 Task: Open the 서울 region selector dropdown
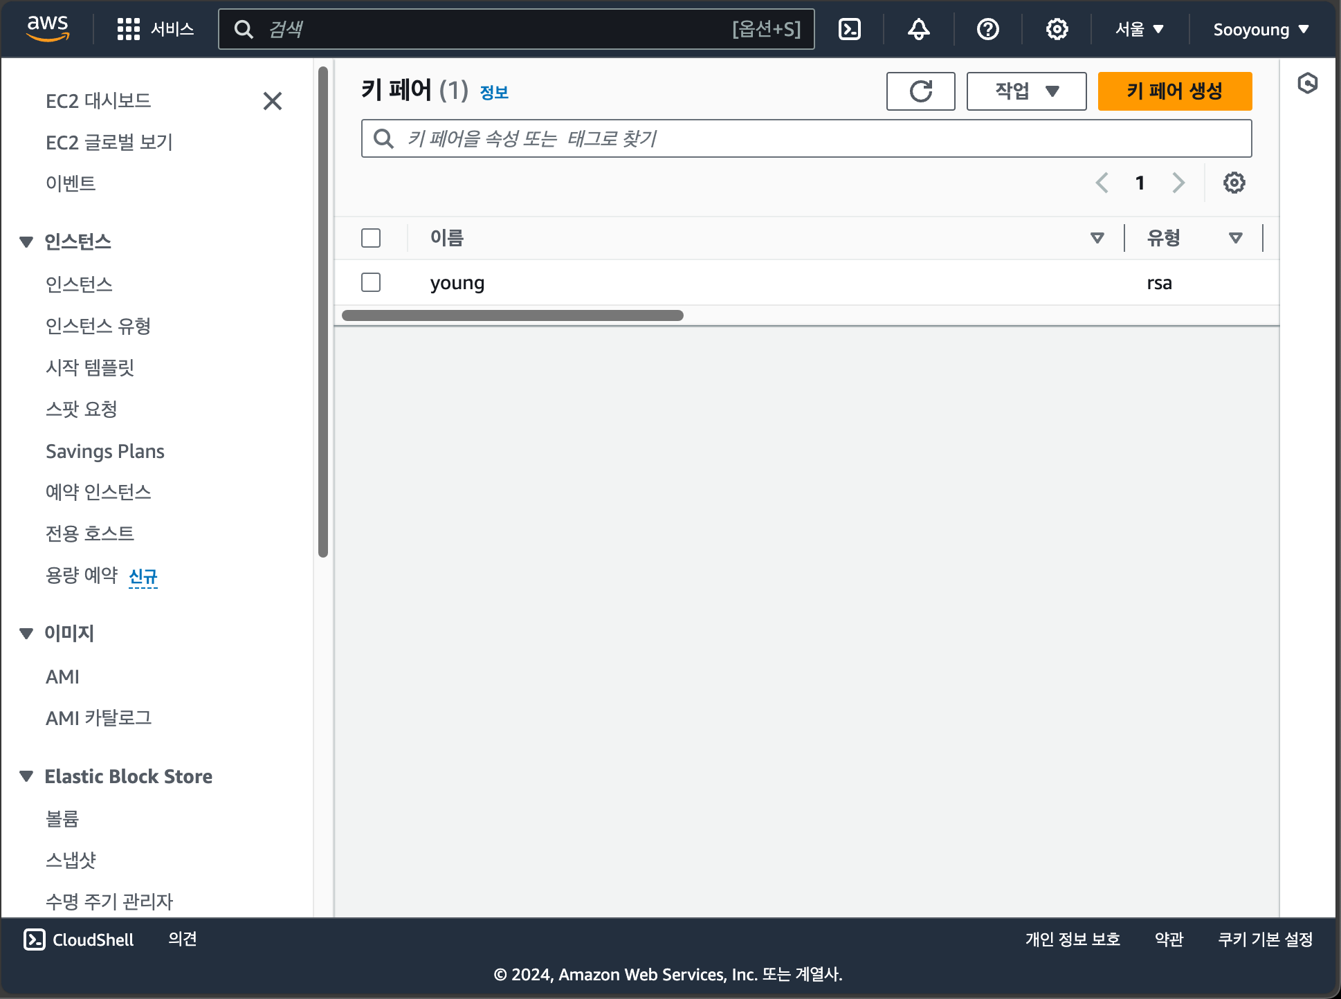1139,29
